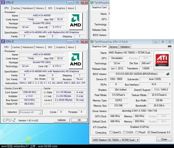Screen dimensions: 174x148
Task: Close GPU-Z 0.6.4 via title bar X
Action: pyautogui.click(x=170, y=42)
